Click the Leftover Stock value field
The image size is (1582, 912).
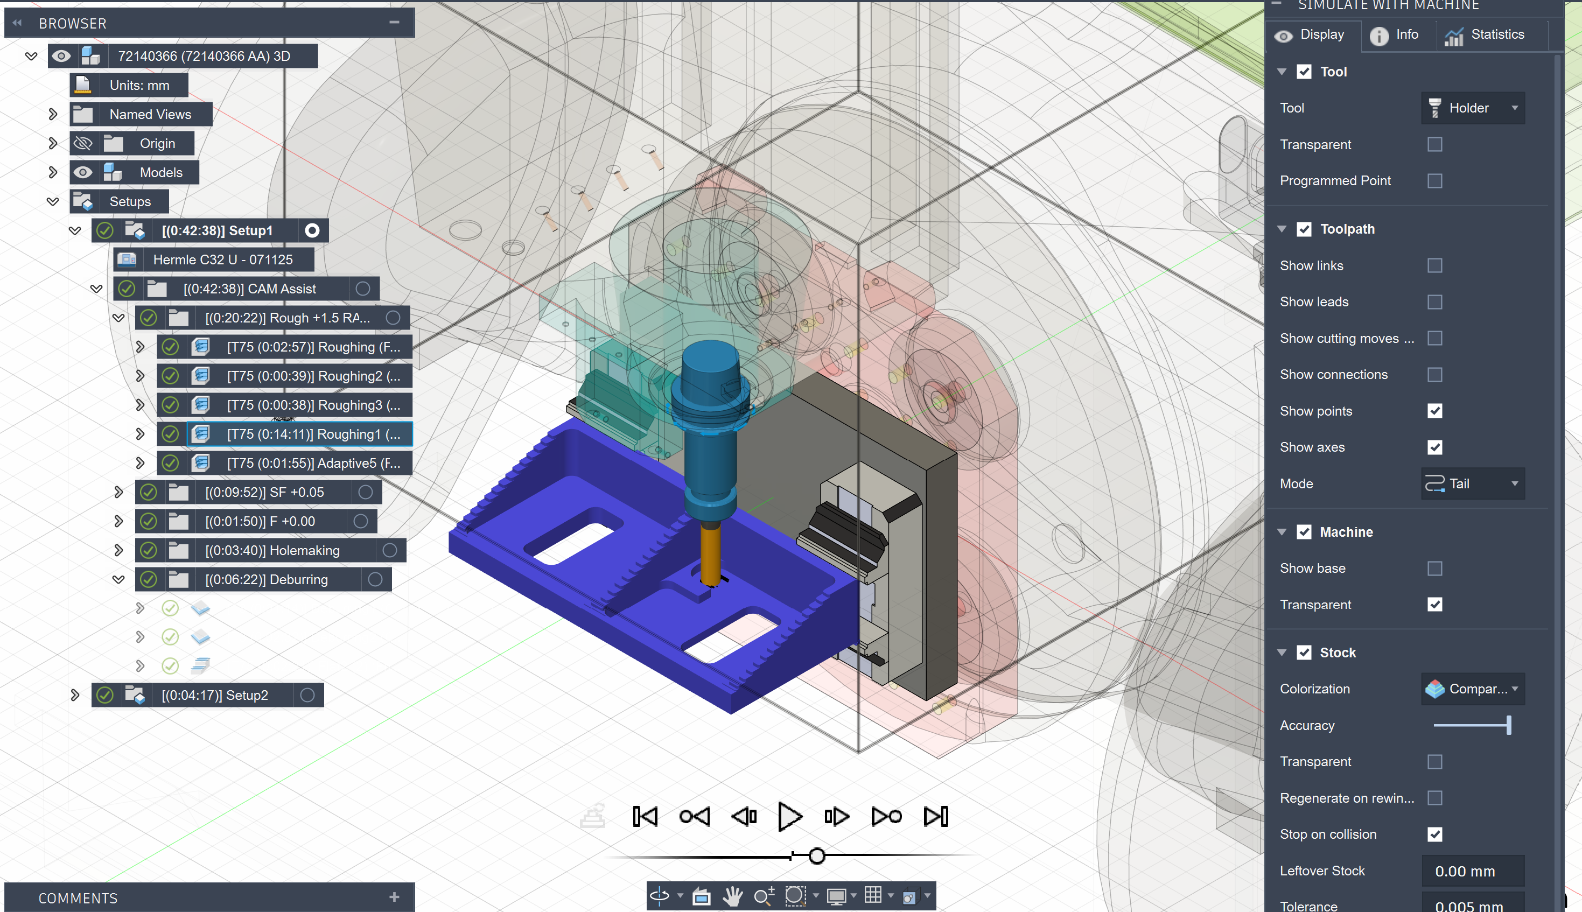click(1473, 871)
